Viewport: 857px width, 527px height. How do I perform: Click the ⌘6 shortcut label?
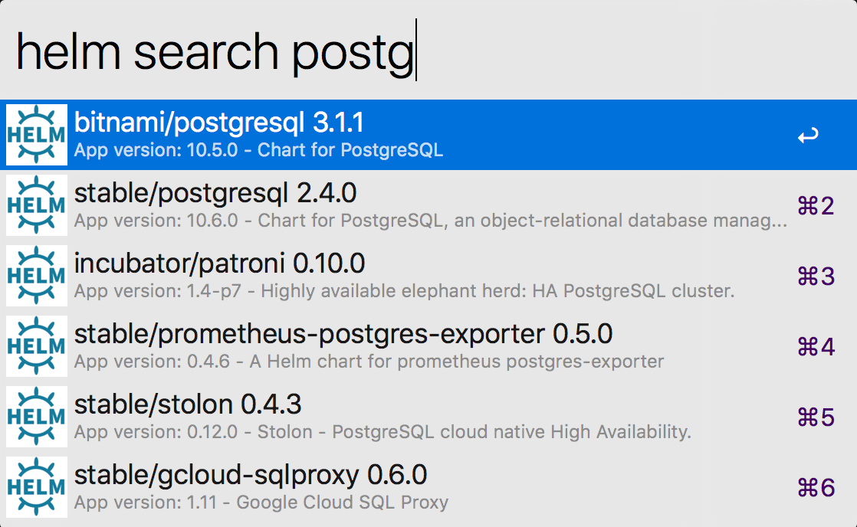coord(816,488)
